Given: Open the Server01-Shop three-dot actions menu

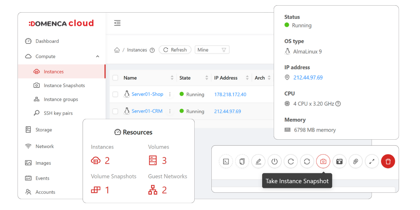Looking at the screenshot, I should pos(170,94).
